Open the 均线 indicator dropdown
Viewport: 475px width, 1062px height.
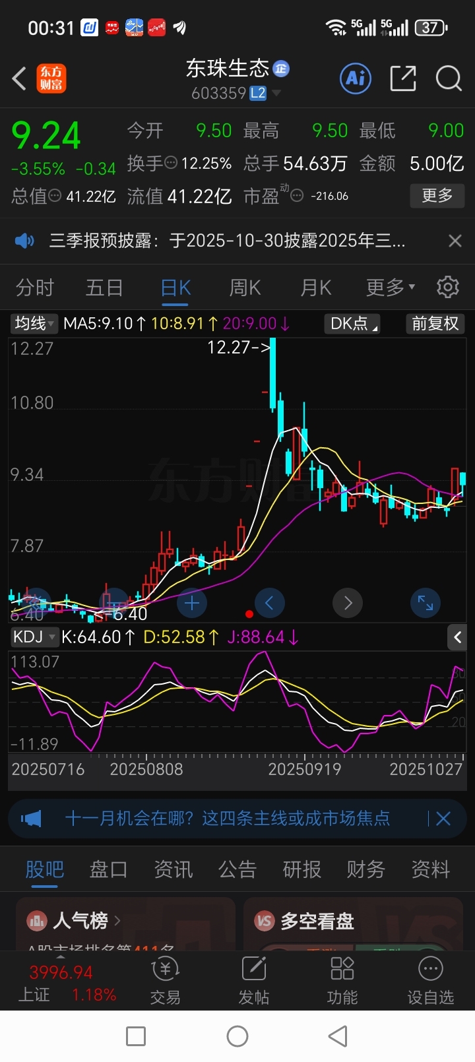(34, 323)
